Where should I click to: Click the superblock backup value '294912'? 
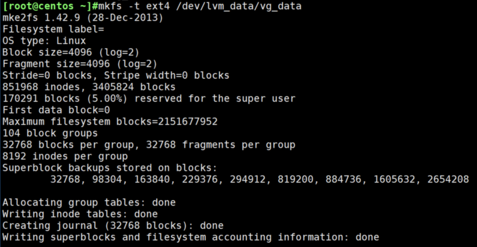click(x=248, y=179)
